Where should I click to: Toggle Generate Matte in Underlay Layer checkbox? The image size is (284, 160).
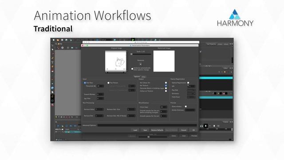166,88
